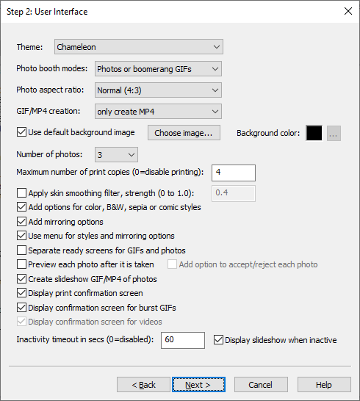Toggle Use menu for styles and mirroring
The height and width of the screenshot is (401, 360).
pos(21,236)
